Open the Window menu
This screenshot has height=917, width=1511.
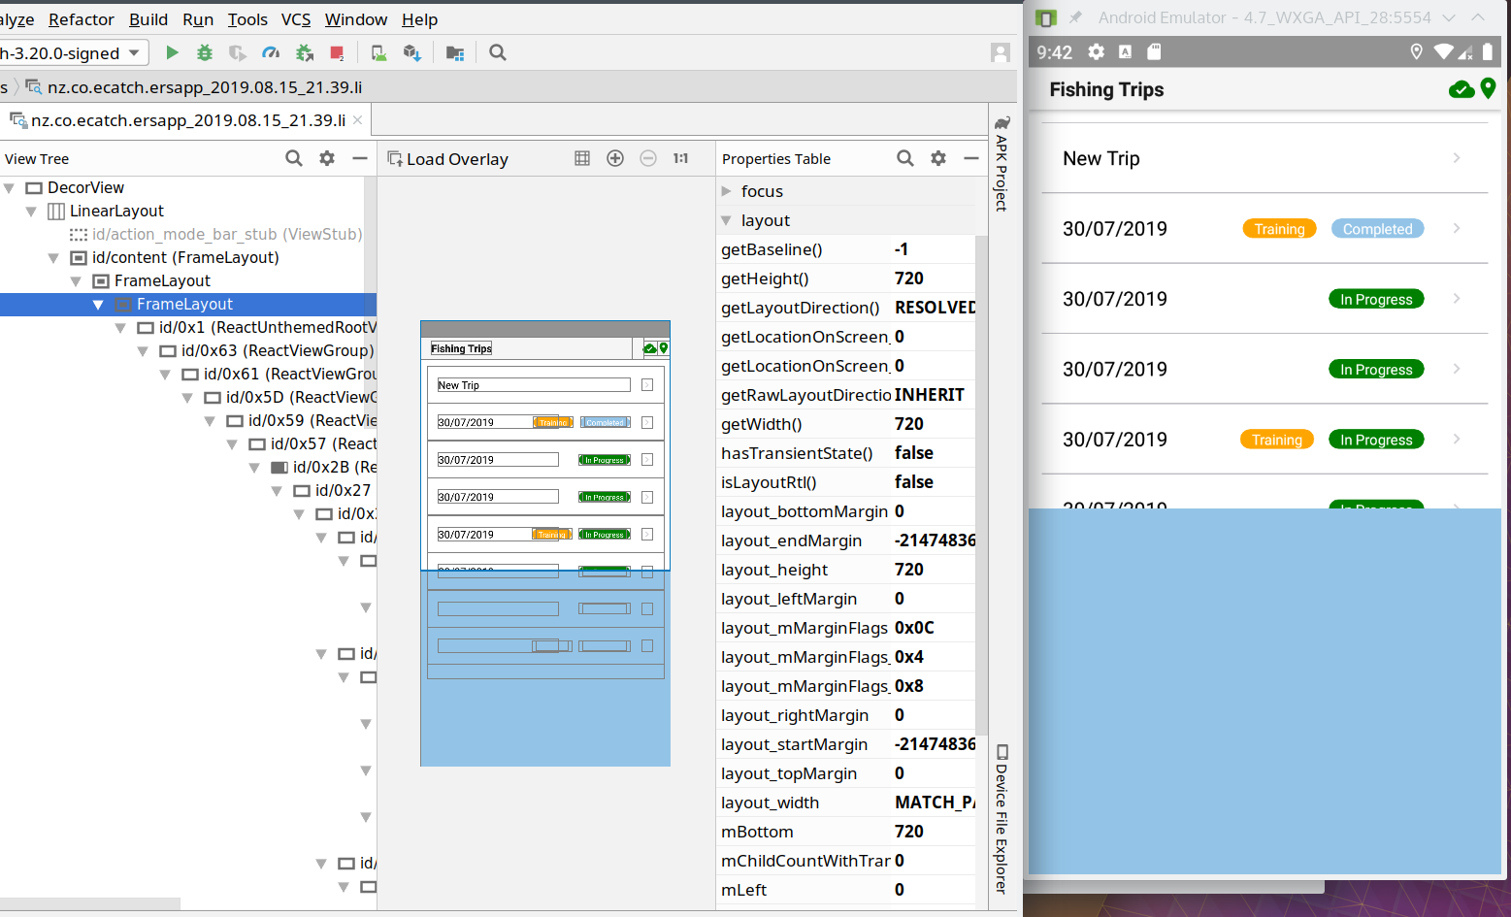(356, 19)
